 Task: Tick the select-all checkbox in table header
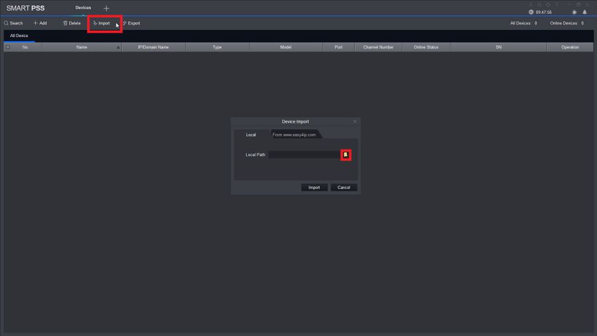(7, 47)
